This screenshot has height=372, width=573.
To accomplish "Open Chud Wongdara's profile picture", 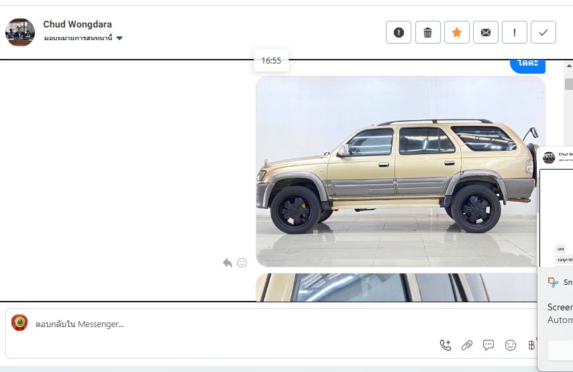I will pyautogui.click(x=20, y=32).
